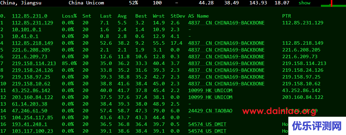Select the "18.07" value in the top row
Viewport: 346px width, 135px height.
tap(282, 3)
